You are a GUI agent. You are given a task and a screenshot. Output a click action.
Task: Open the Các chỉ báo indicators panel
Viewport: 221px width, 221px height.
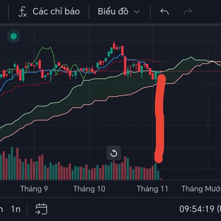pyautogui.click(x=56, y=11)
